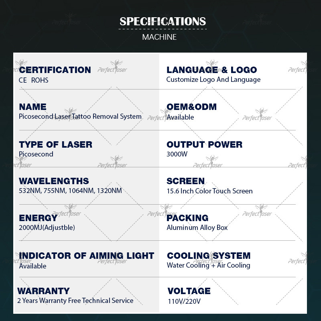The height and width of the screenshot is (321, 321).
Task: Click the OUTPUT POWER heading
Action: click(205, 144)
